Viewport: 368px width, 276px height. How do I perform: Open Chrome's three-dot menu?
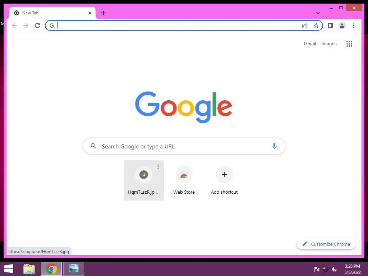coord(354,26)
